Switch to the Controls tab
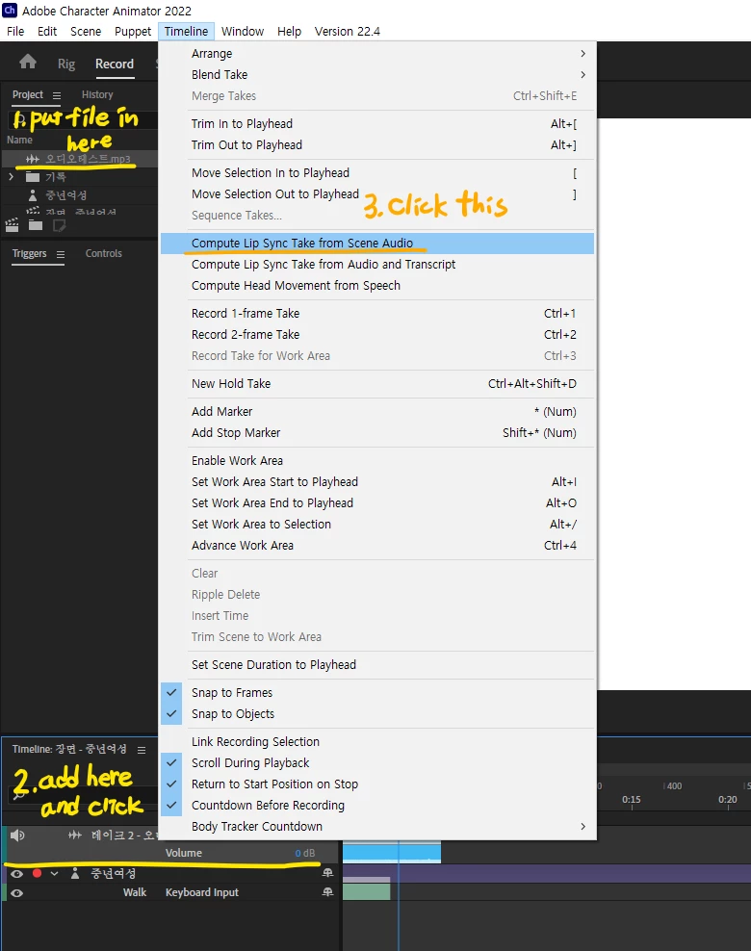The height and width of the screenshot is (951, 751). [x=103, y=253]
